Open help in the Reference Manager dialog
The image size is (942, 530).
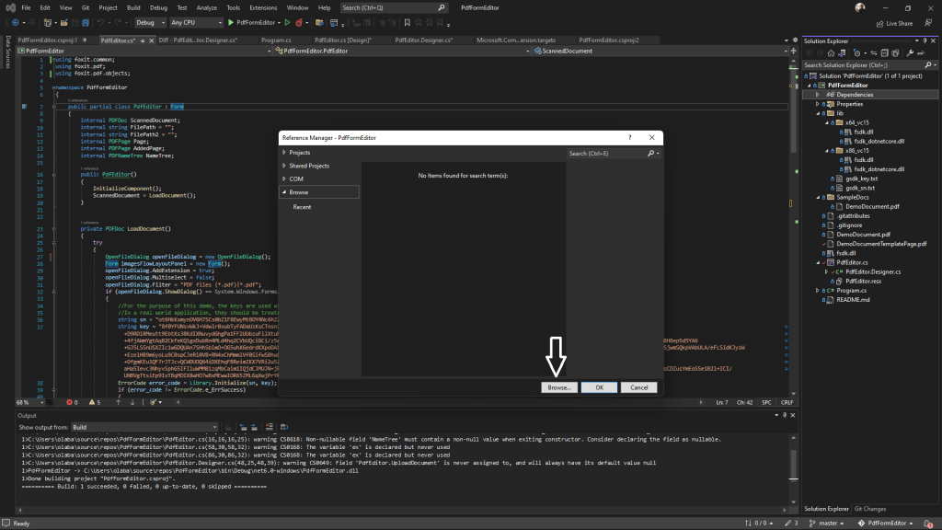pos(629,138)
